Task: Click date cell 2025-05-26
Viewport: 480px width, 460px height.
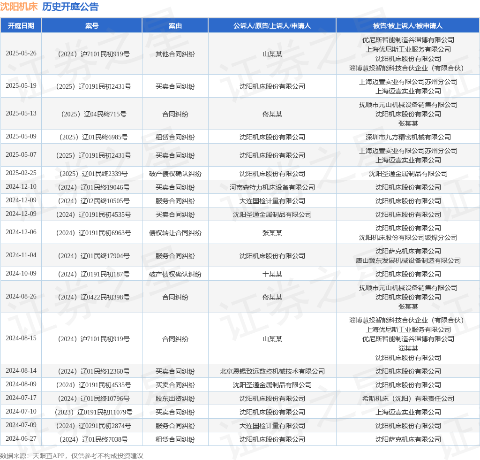Action: 21,54
